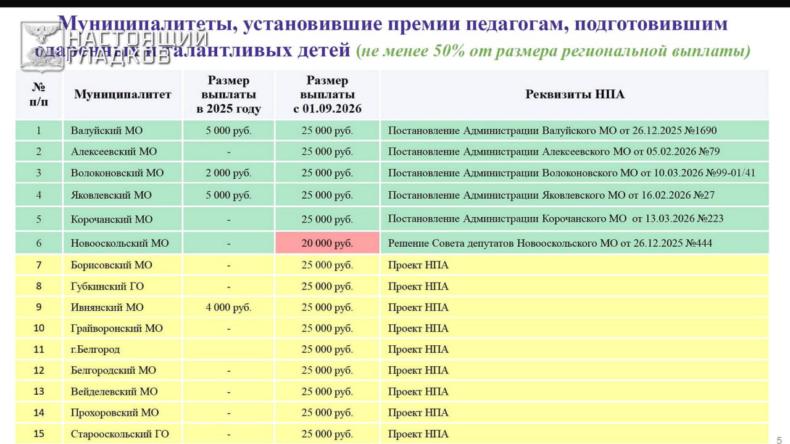790x444 pixels.
Task: Select the «г.Белгород» cell
Action: pyautogui.click(x=95, y=350)
